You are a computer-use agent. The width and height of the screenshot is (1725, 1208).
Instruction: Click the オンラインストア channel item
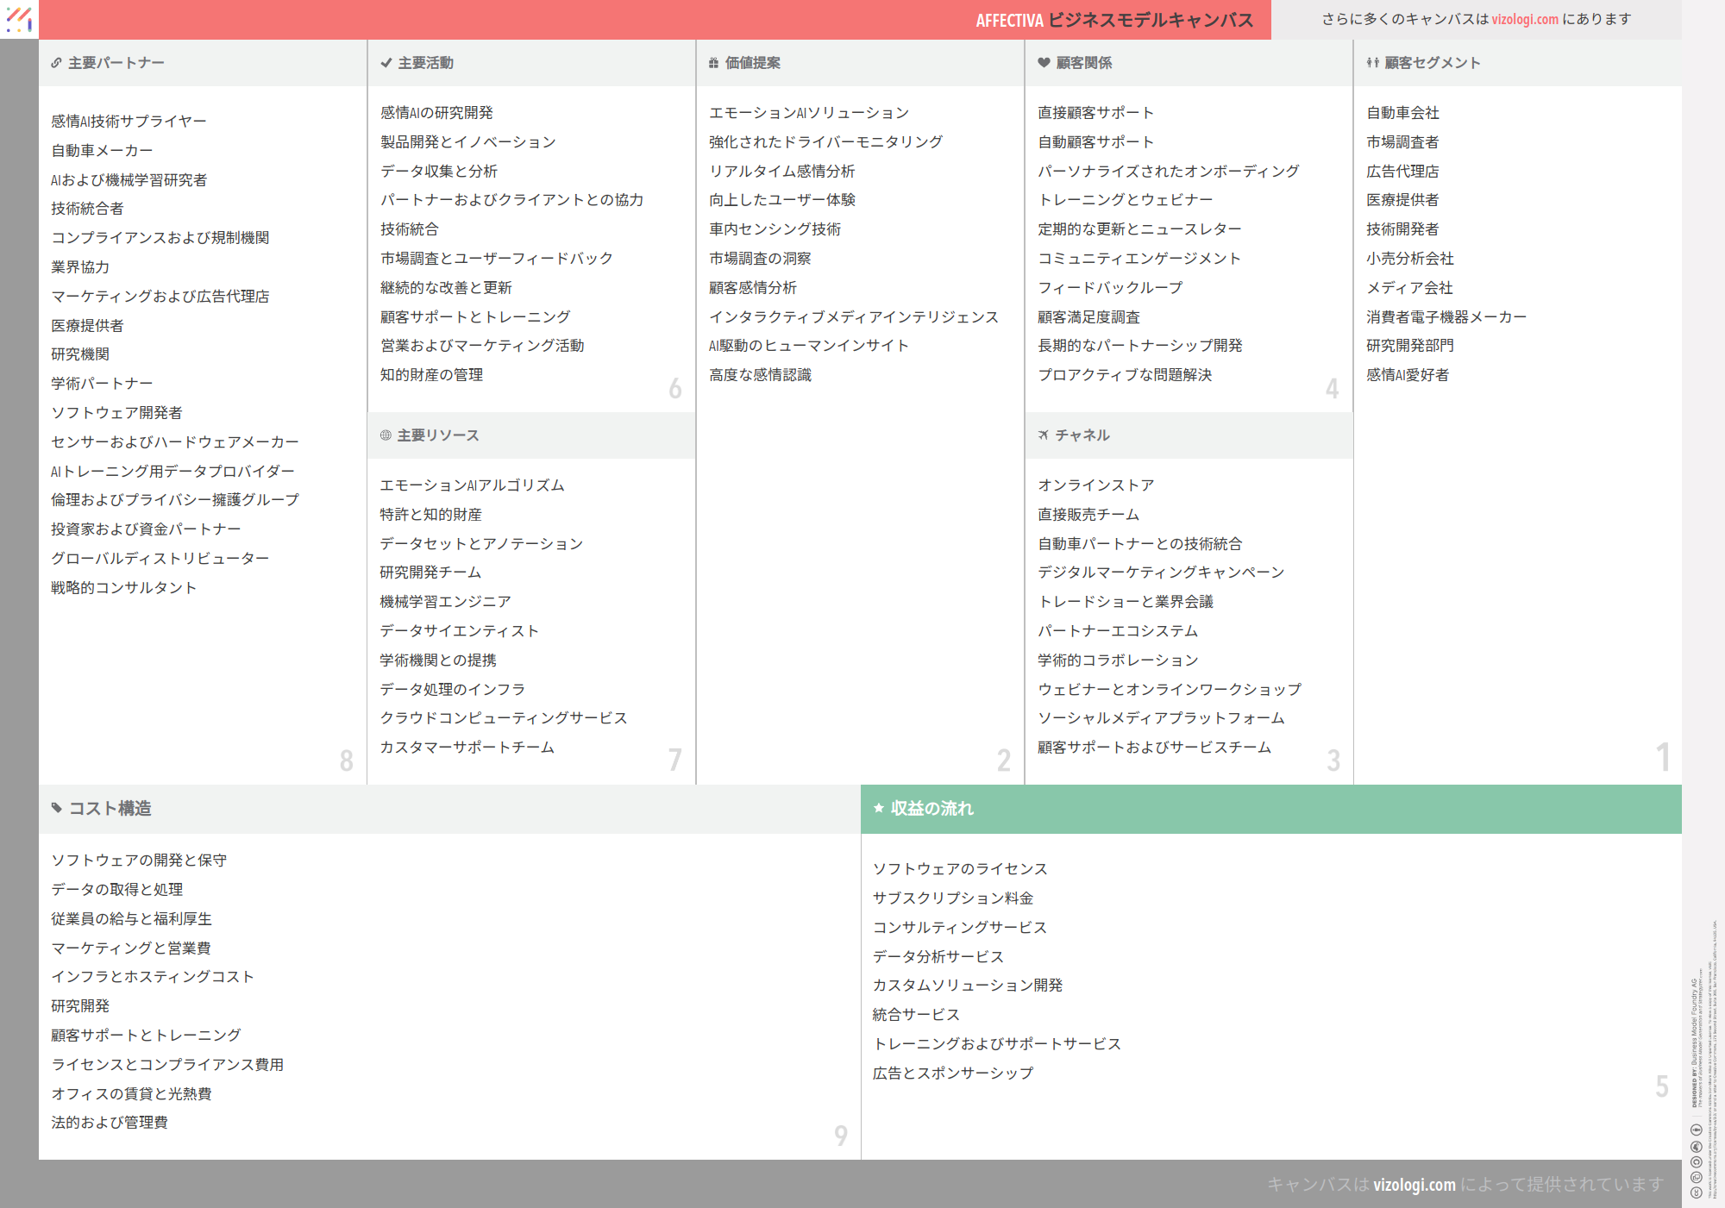pyautogui.click(x=1095, y=485)
